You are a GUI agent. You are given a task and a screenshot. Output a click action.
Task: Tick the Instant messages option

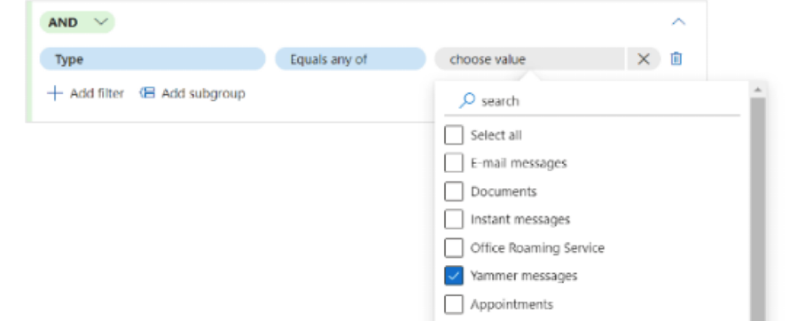[453, 219]
